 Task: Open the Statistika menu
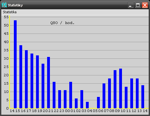coord(10,12)
